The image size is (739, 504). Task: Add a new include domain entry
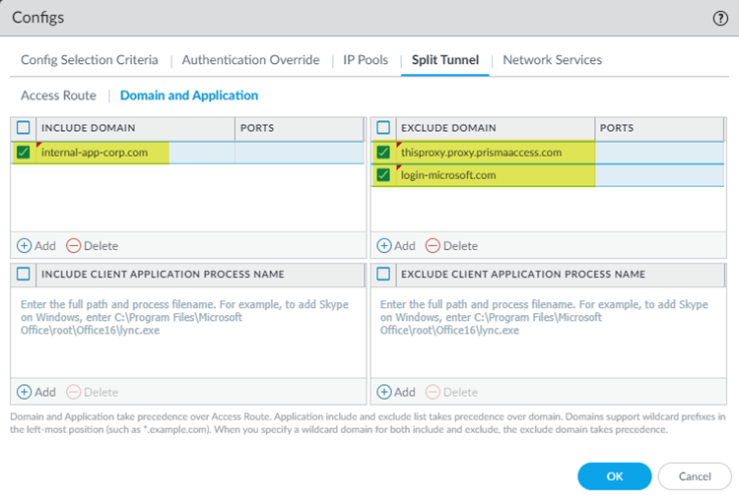36,245
